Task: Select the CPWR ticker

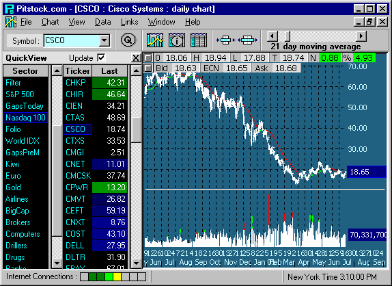Action: (x=76, y=187)
